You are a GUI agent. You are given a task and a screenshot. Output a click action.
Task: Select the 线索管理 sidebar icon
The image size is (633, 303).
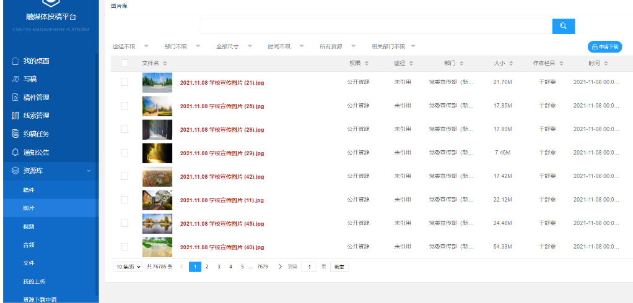[15, 116]
